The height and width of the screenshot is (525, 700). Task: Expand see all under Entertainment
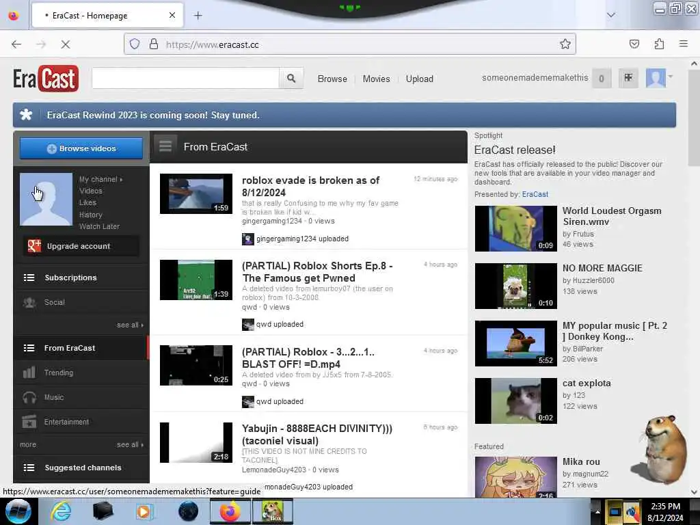pyautogui.click(x=130, y=444)
